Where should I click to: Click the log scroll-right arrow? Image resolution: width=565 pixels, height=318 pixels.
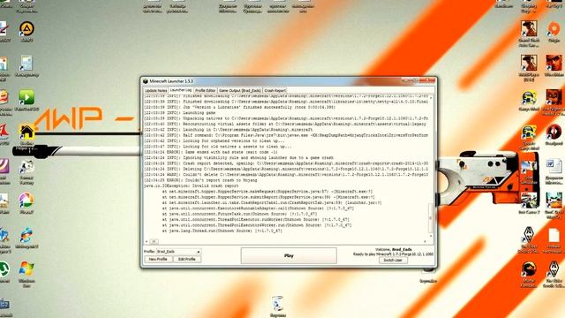(426, 241)
